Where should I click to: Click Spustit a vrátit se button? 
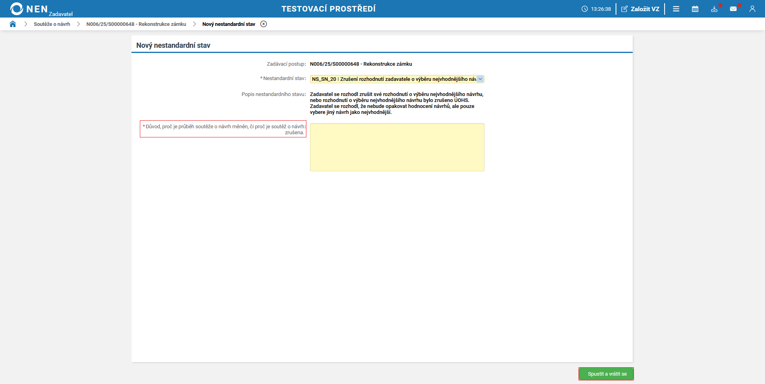point(606,374)
